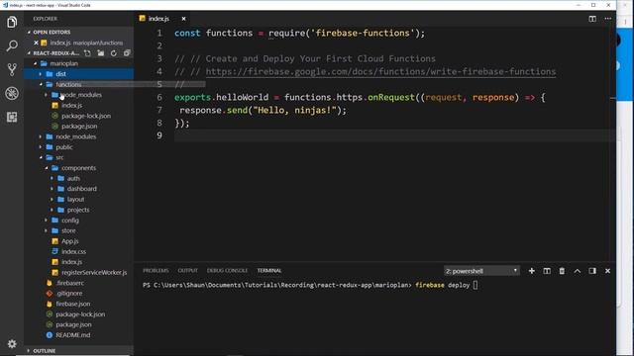Open registerServiceWorker.js file

[x=94, y=273]
